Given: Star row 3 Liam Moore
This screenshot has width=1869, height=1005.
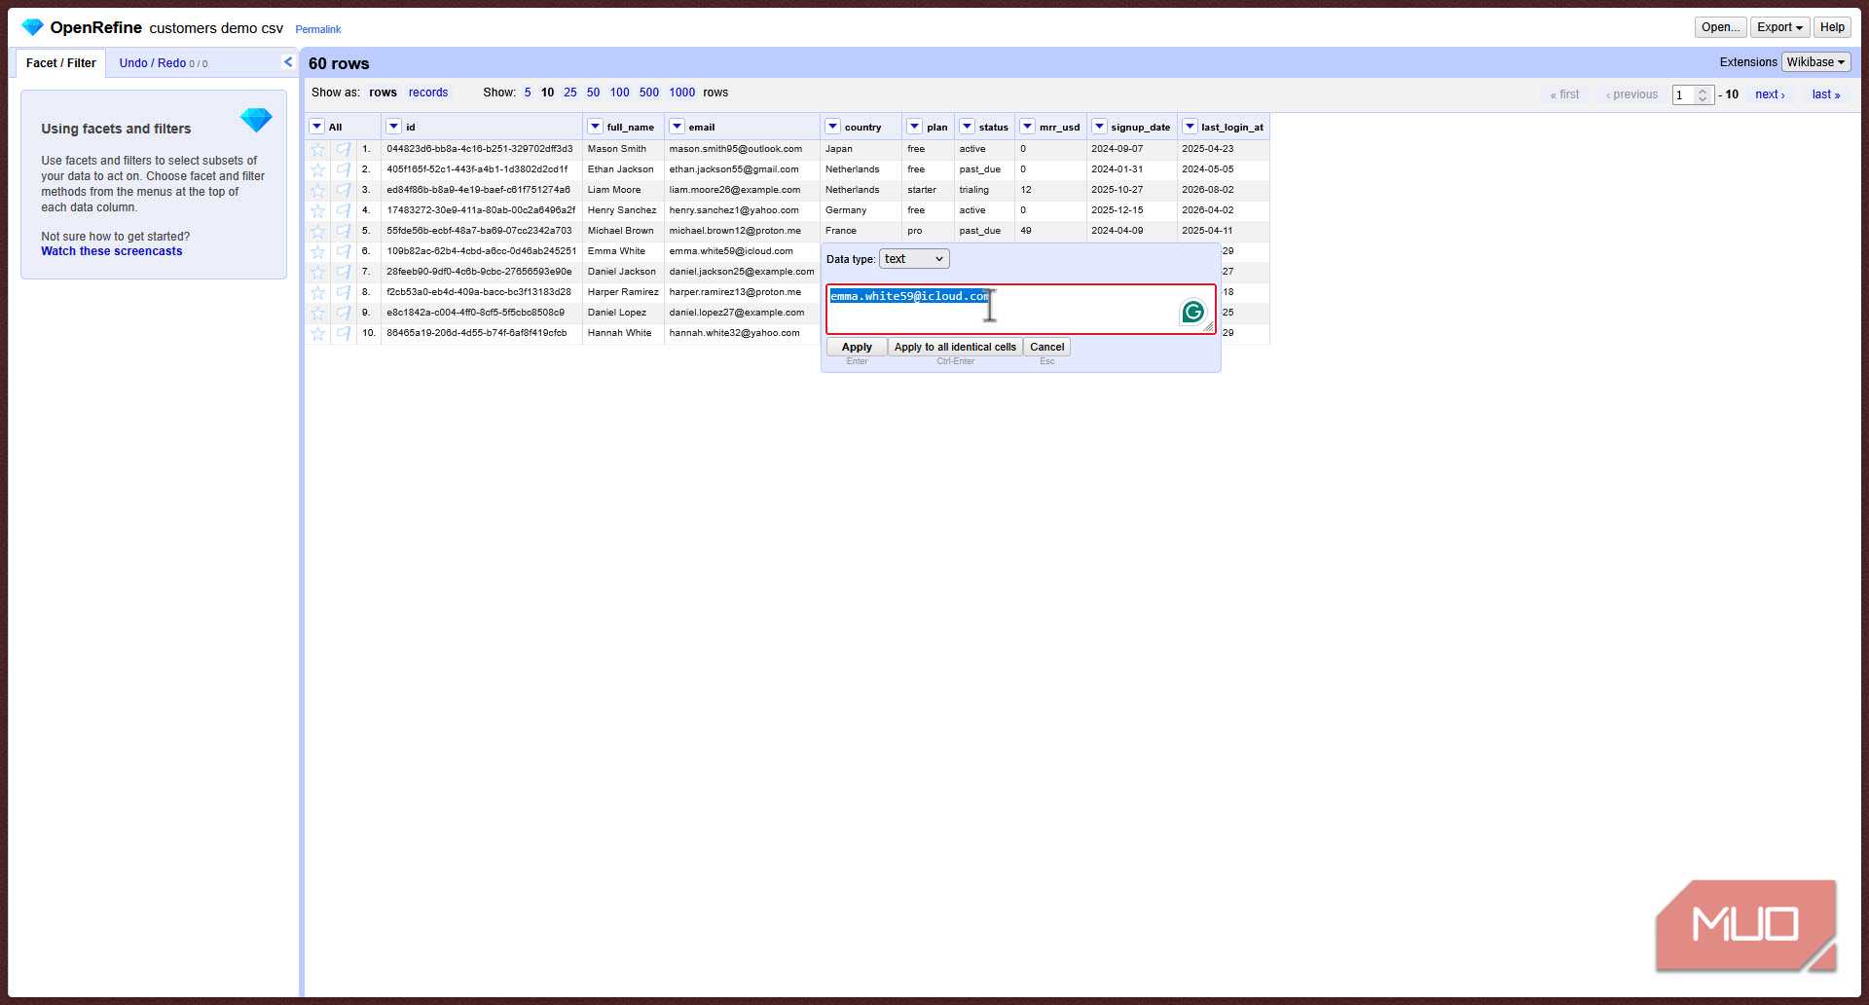Looking at the screenshot, I should tap(317, 190).
